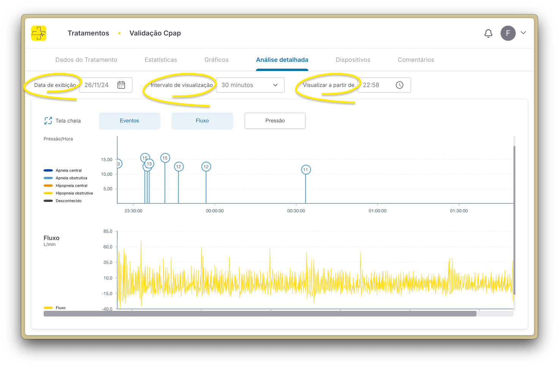
Task: Enable the Pressão chart display
Action: pyautogui.click(x=275, y=121)
